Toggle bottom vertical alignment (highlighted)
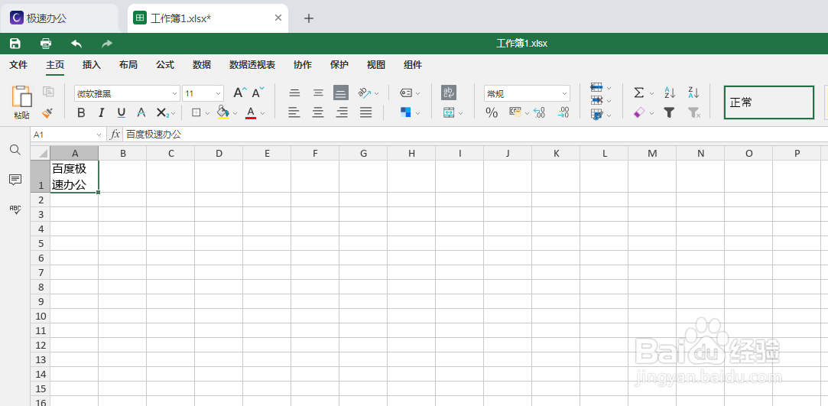 (341, 93)
